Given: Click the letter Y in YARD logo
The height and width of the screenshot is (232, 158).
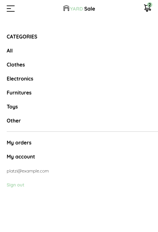Looking at the screenshot, I should coord(71,9).
